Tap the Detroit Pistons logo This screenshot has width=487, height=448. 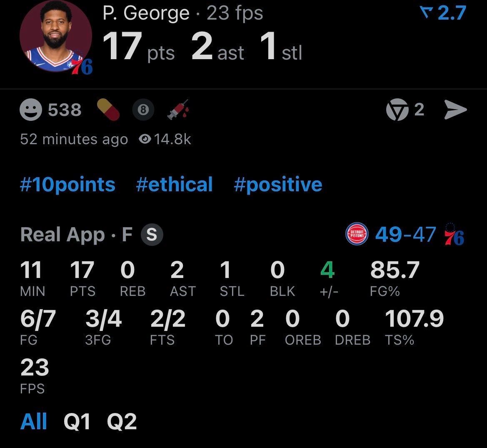click(357, 235)
